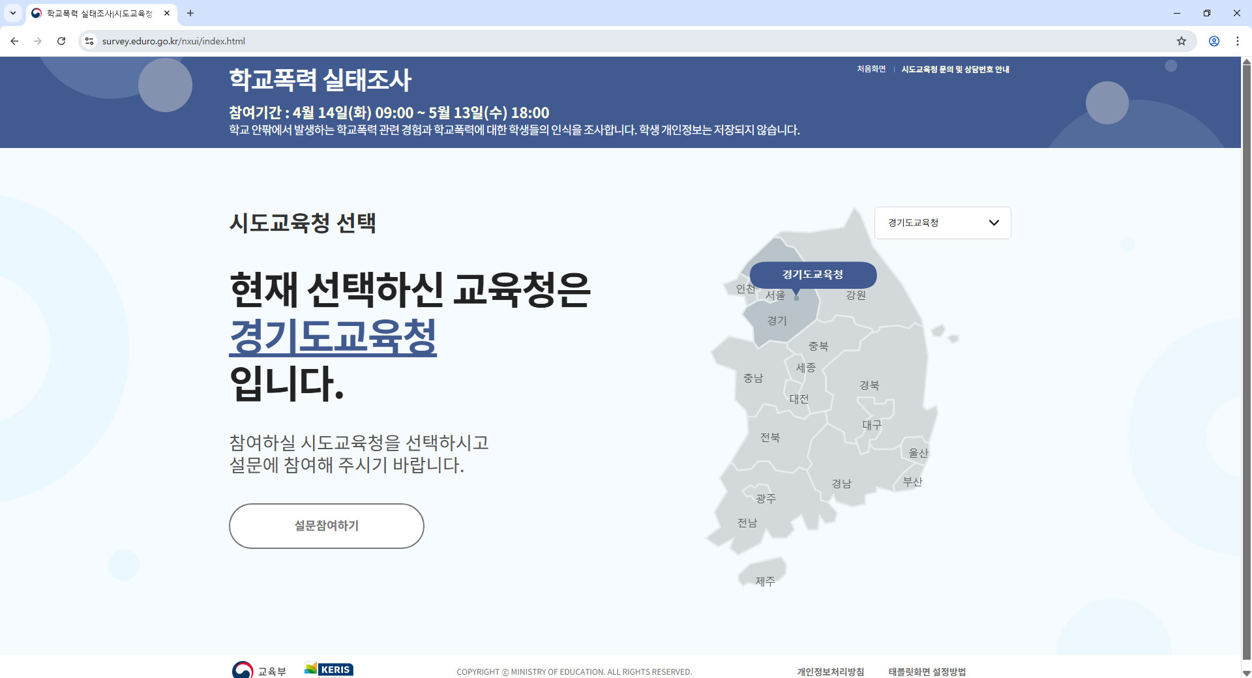The image size is (1252, 678).
Task: Select 대전 on the map
Action: [x=799, y=399]
